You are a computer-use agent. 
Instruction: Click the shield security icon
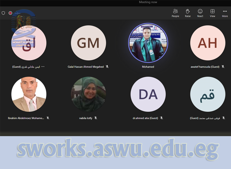click(3, 13)
